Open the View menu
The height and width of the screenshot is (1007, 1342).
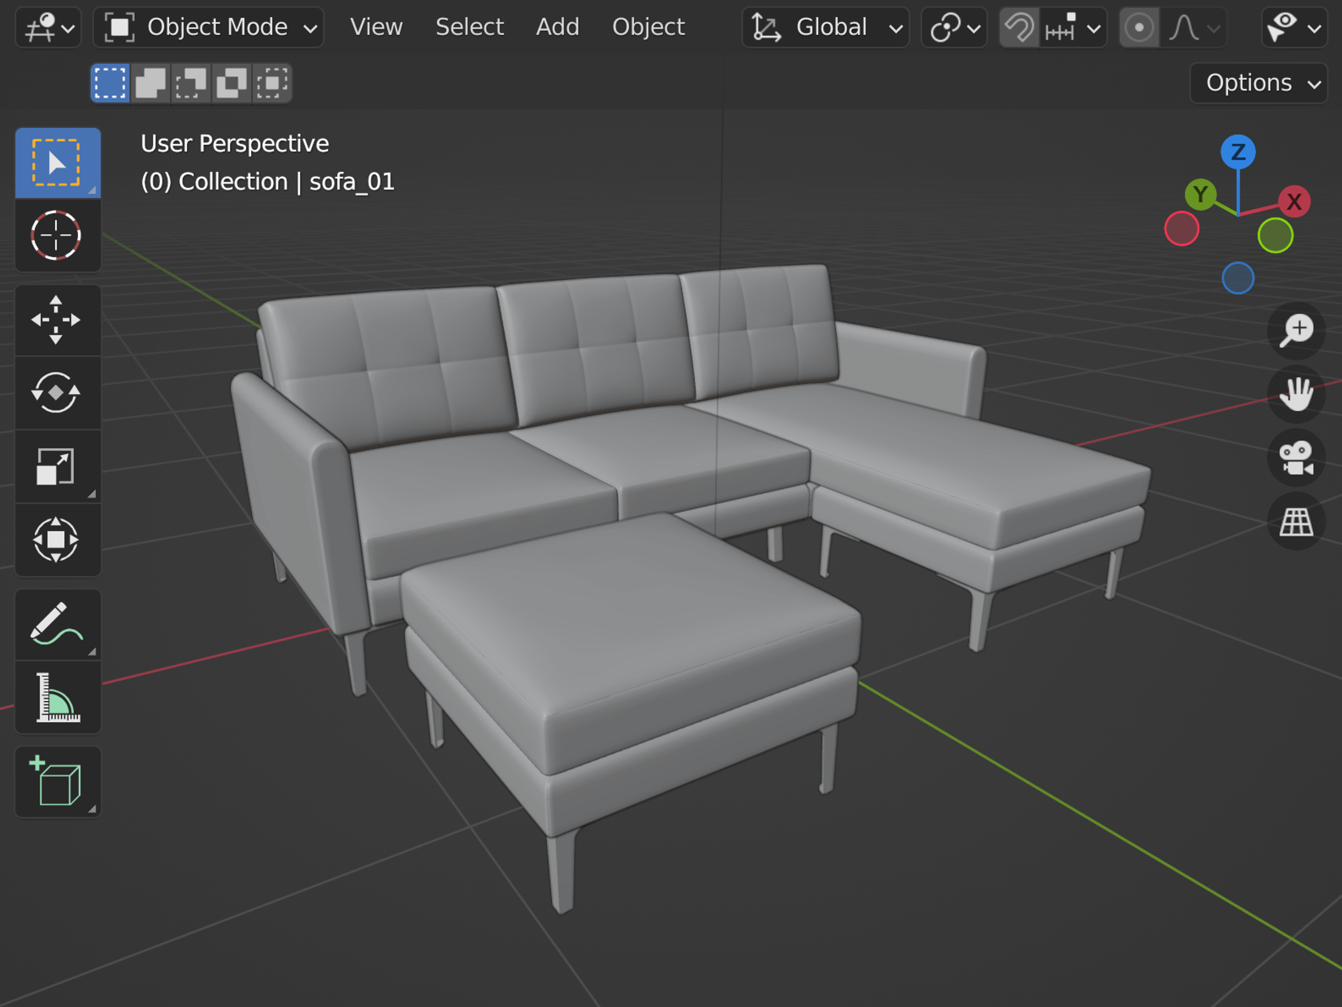[x=376, y=27]
